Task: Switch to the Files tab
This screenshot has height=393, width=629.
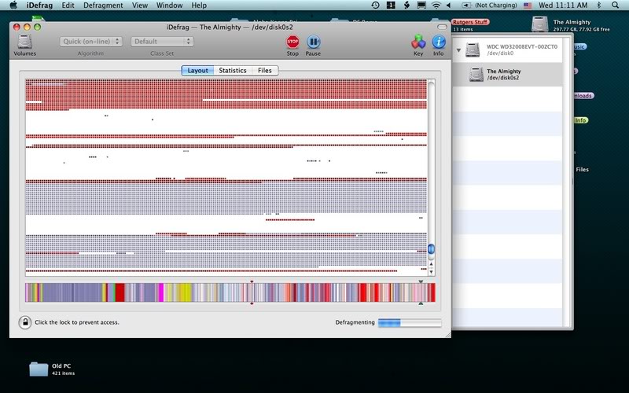Action: pos(264,71)
